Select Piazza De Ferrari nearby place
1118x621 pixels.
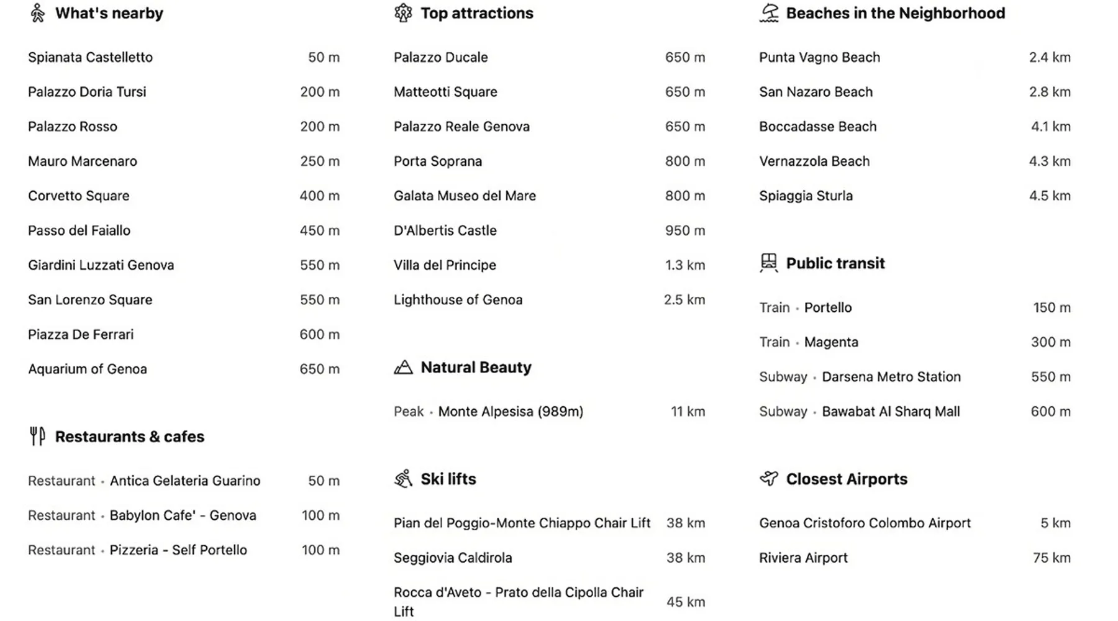[x=81, y=334]
